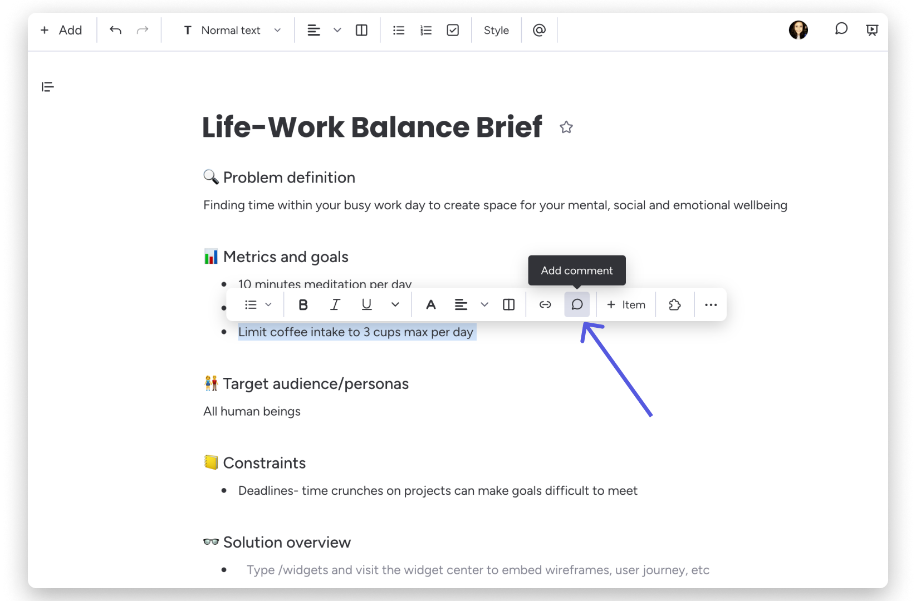Click the floating toolbar list type icon
Image resolution: width=916 pixels, height=601 pixels.
point(251,304)
